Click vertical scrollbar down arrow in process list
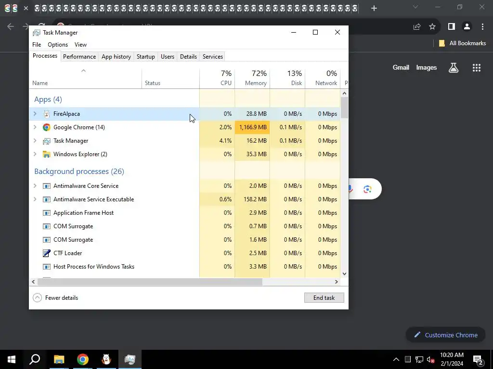The width and height of the screenshot is (493, 369). pyautogui.click(x=344, y=273)
